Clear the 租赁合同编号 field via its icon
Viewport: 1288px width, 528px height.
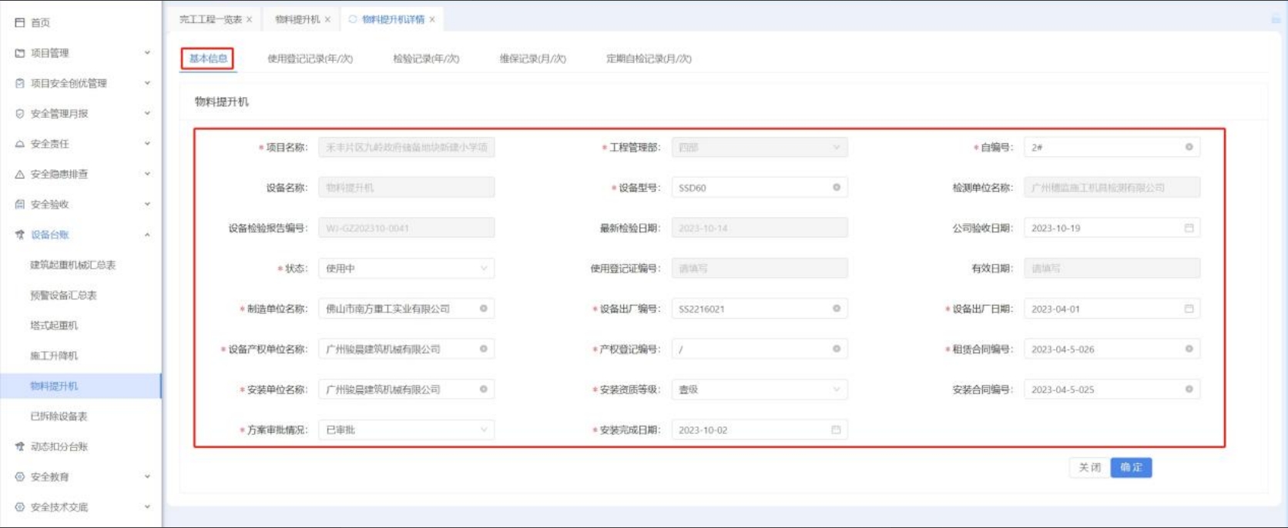[x=1189, y=349]
